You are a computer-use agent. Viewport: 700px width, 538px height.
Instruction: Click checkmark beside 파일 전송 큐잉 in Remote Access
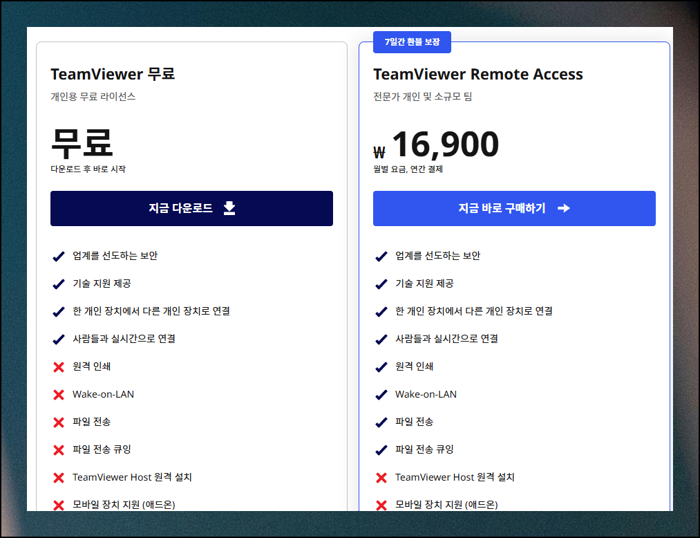point(381,450)
